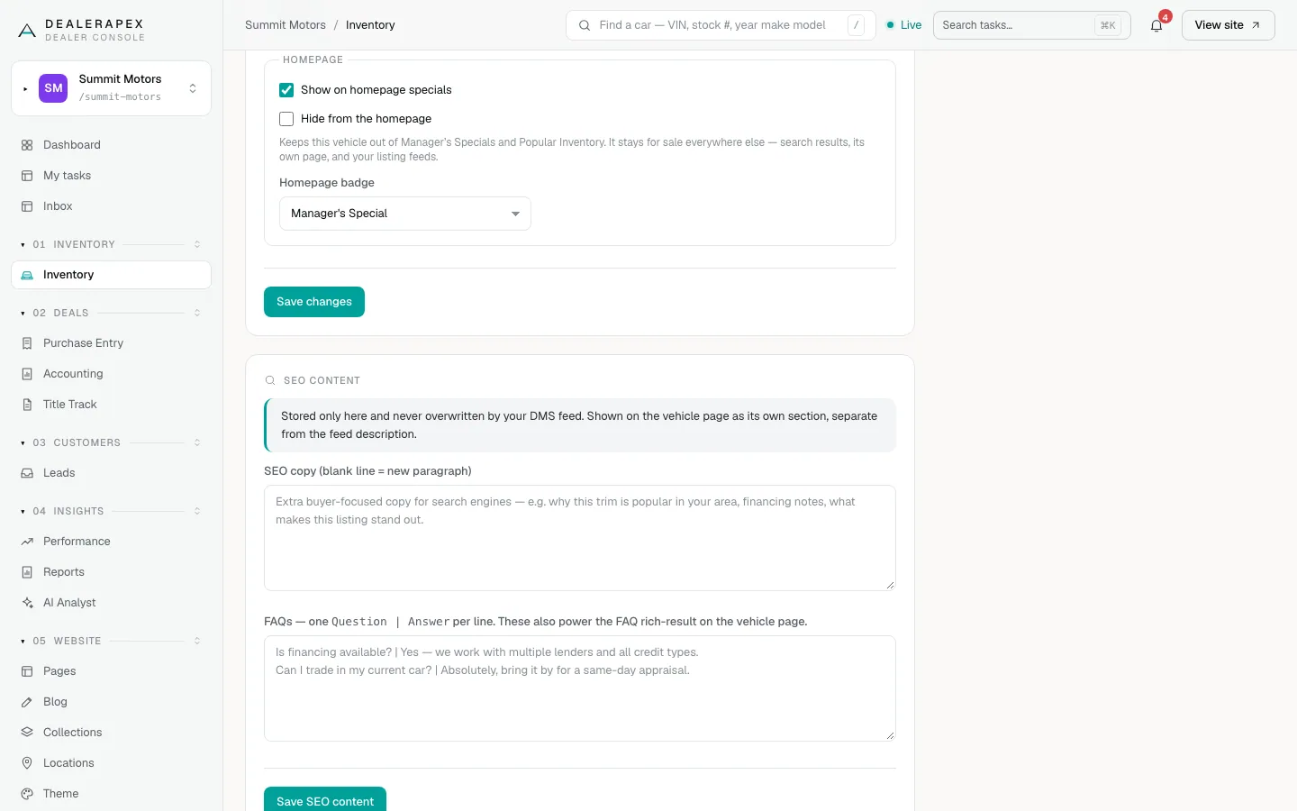Open the Homepage badge dropdown
This screenshot has width=1297, height=811.
405,214
